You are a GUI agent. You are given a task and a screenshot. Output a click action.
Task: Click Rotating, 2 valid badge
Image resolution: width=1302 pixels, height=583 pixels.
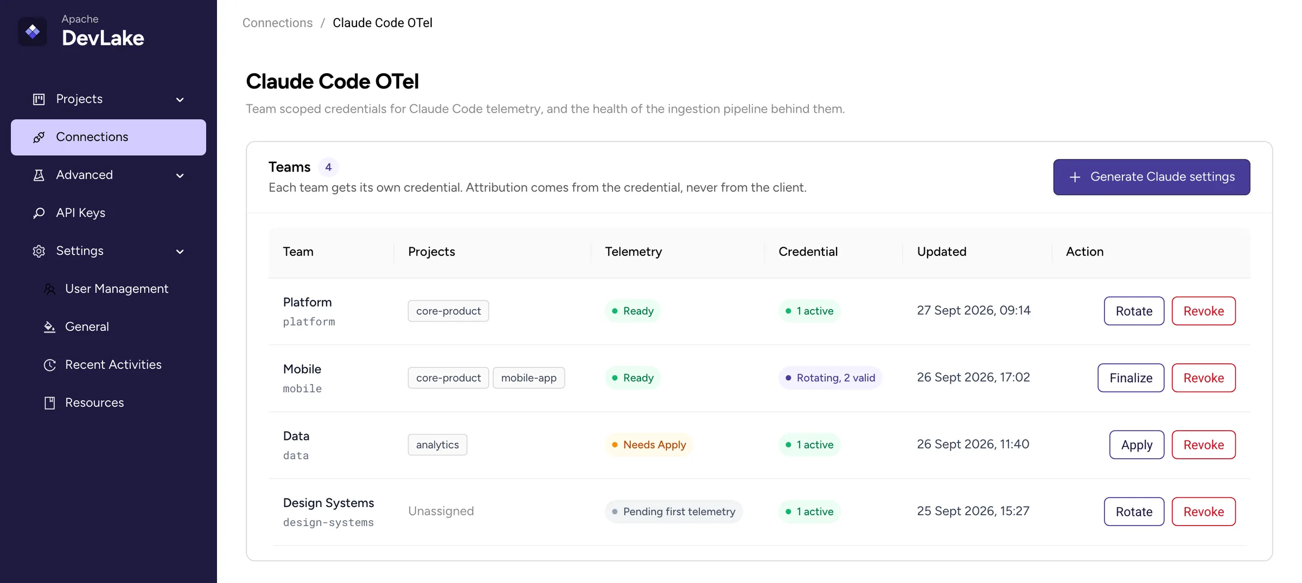point(830,378)
